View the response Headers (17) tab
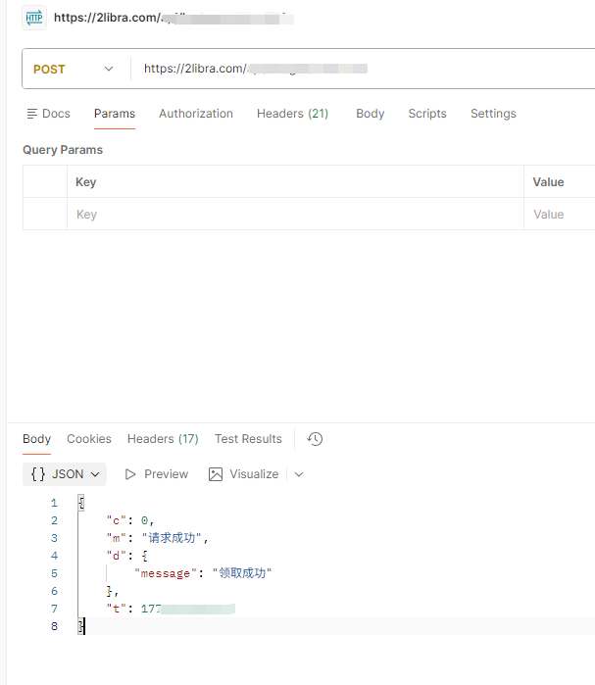 coord(163,439)
